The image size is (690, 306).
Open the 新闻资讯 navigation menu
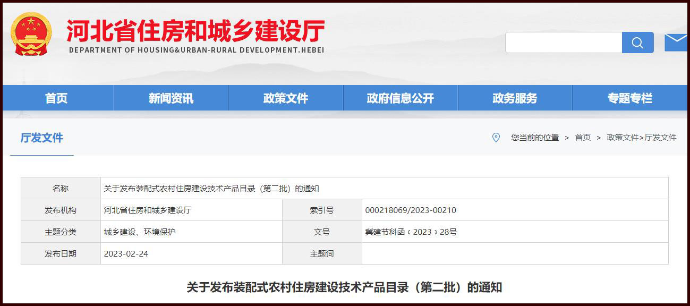pos(171,98)
